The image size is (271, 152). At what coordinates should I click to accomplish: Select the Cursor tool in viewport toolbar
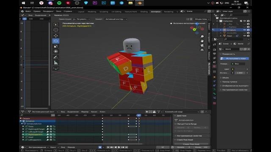point(55,30)
